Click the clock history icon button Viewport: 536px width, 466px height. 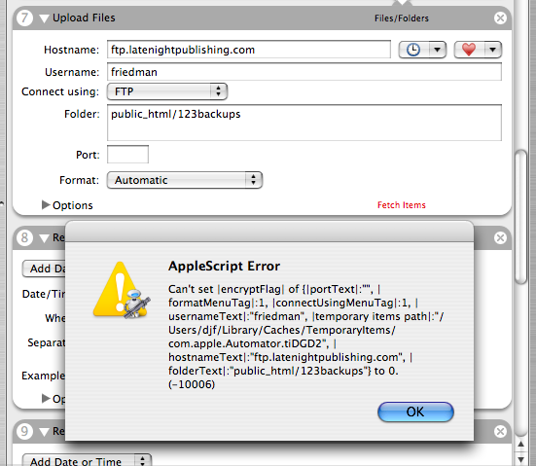413,50
